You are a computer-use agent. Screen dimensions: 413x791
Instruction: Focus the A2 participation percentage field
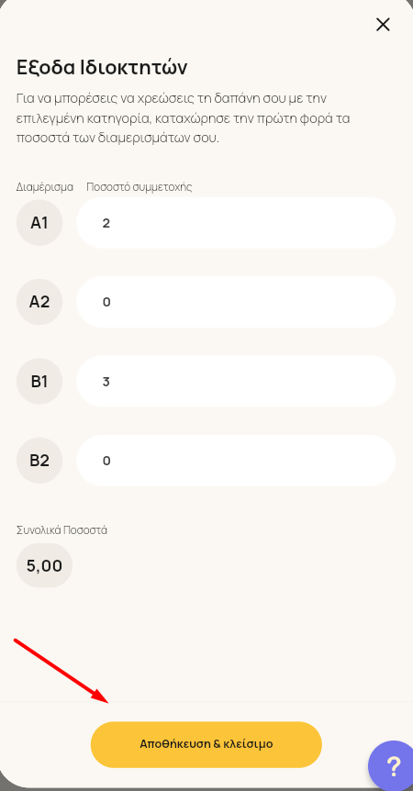pyautogui.click(x=236, y=302)
